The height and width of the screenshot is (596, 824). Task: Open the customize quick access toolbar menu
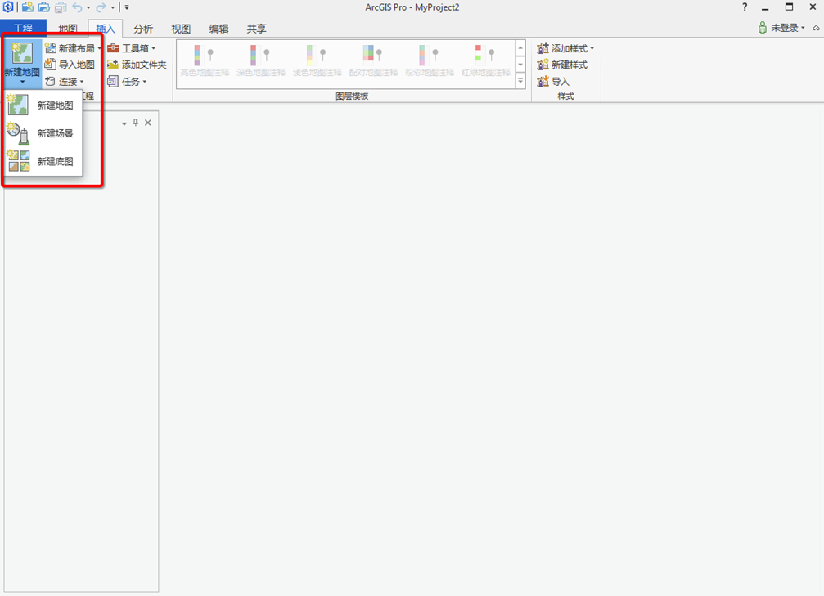tap(127, 7)
